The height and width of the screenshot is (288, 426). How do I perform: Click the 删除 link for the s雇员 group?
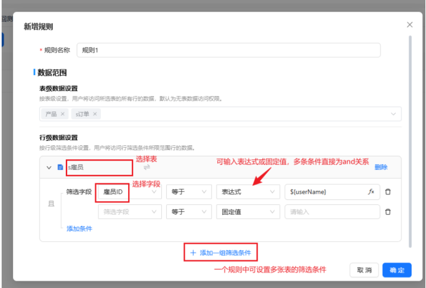pyautogui.click(x=380, y=167)
